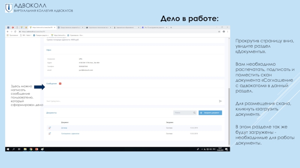Click the page vertical scrollbar
This screenshot has width=300, height=168.
[x=229, y=112]
